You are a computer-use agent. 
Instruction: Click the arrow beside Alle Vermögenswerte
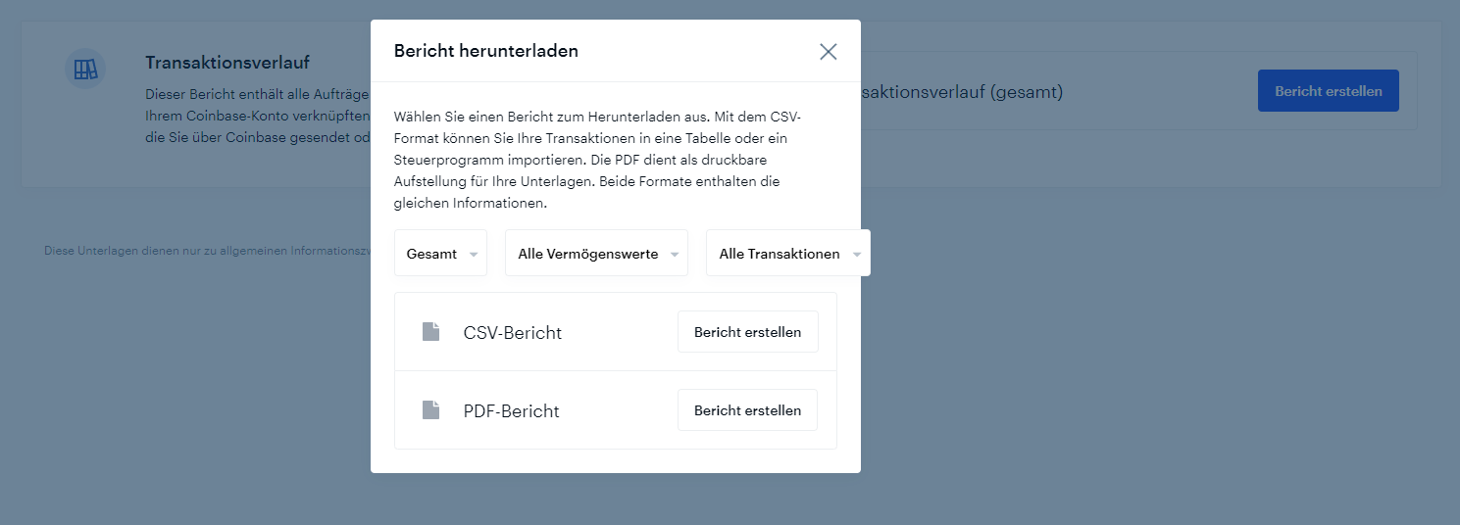675,255
